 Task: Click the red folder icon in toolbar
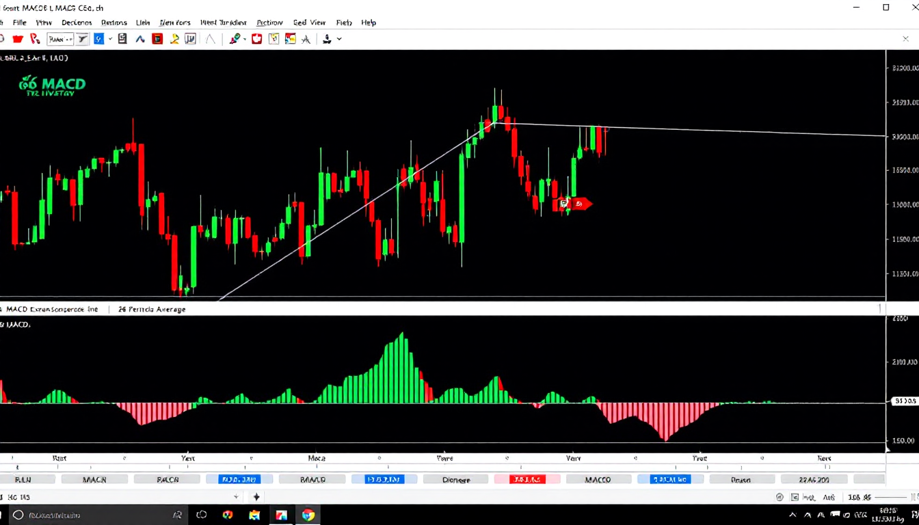point(18,40)
